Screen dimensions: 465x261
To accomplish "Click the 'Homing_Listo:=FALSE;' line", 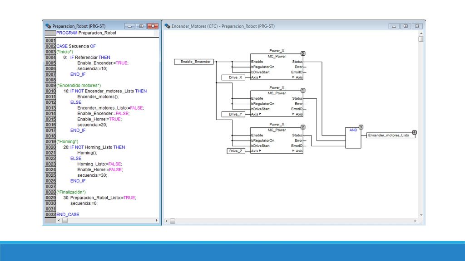I will (x=99, y=164).
